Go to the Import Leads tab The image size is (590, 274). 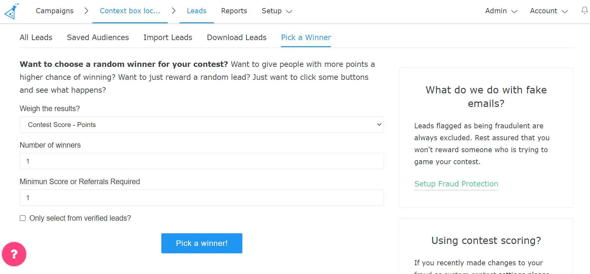coord(168,37)
